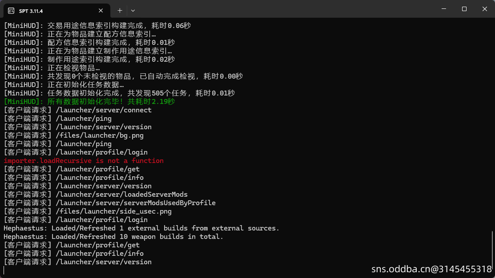The width and height of the screenshot is (495, 278).
Task: Click the serverModsUsedByProfile request line
Action: tap(109, 203)
